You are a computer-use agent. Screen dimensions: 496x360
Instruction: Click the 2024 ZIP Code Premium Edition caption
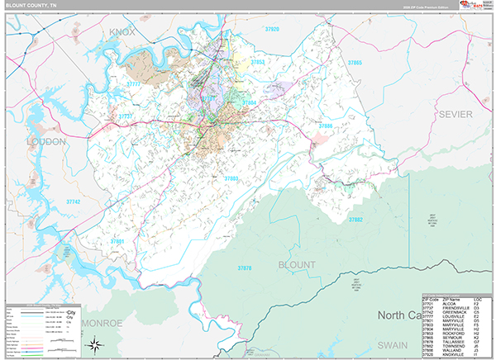(x=426, y=7)
